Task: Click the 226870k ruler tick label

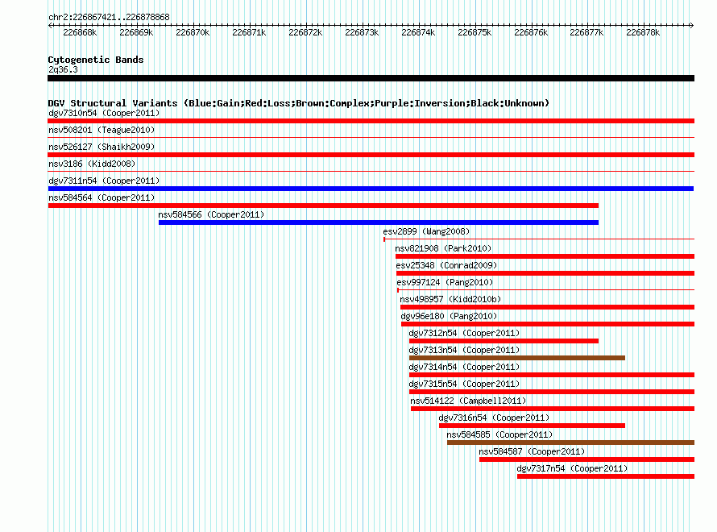Action: [193, 32]
